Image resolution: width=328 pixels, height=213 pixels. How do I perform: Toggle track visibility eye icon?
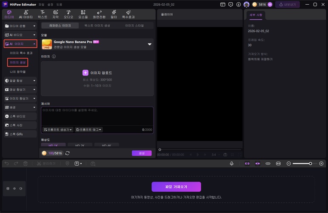[x=14, y=188]
